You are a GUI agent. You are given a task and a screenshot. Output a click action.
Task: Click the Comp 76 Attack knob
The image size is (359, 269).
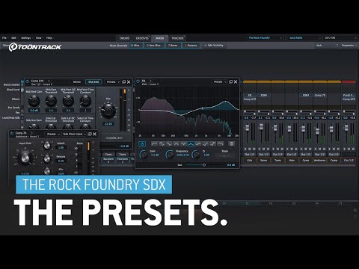point(47,146)
